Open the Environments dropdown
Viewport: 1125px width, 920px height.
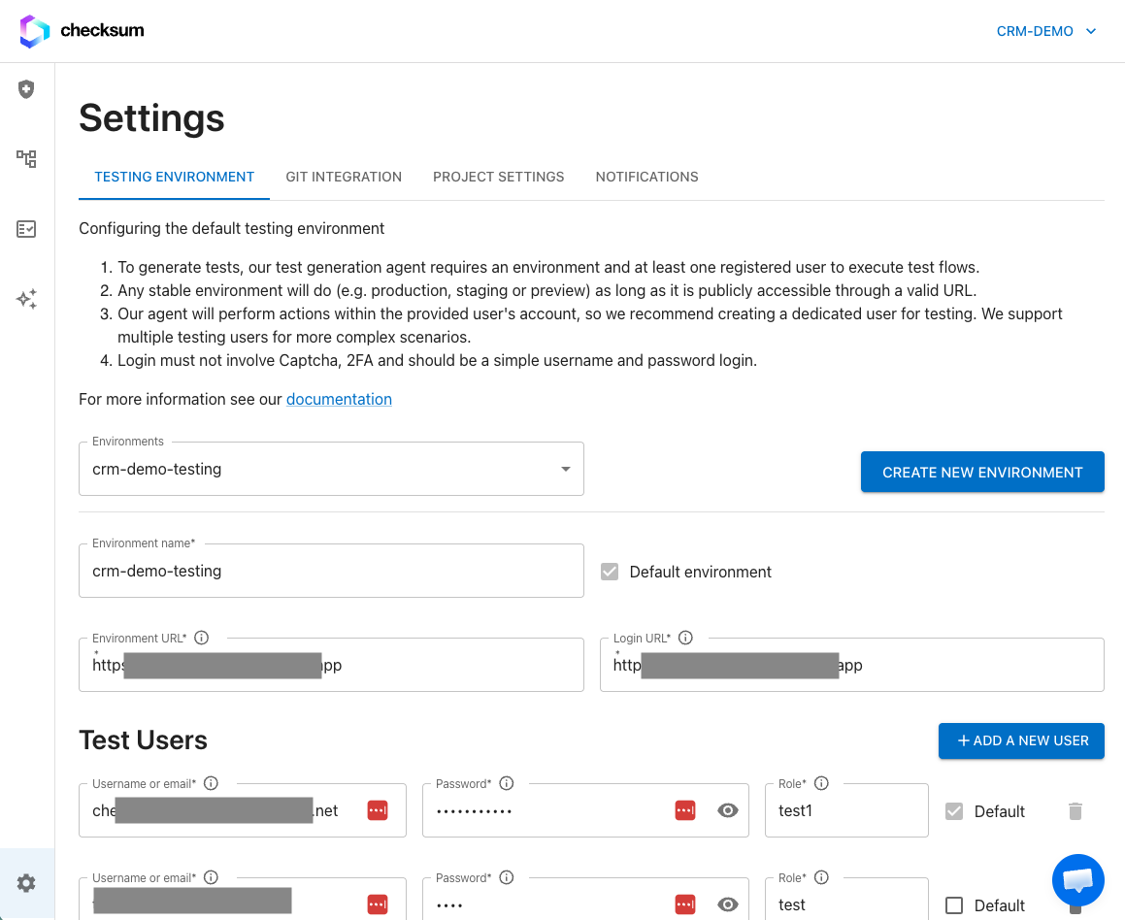tap(331, 469)
